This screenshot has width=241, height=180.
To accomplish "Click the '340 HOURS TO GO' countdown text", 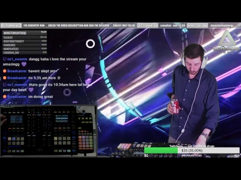I will (191, 155).
